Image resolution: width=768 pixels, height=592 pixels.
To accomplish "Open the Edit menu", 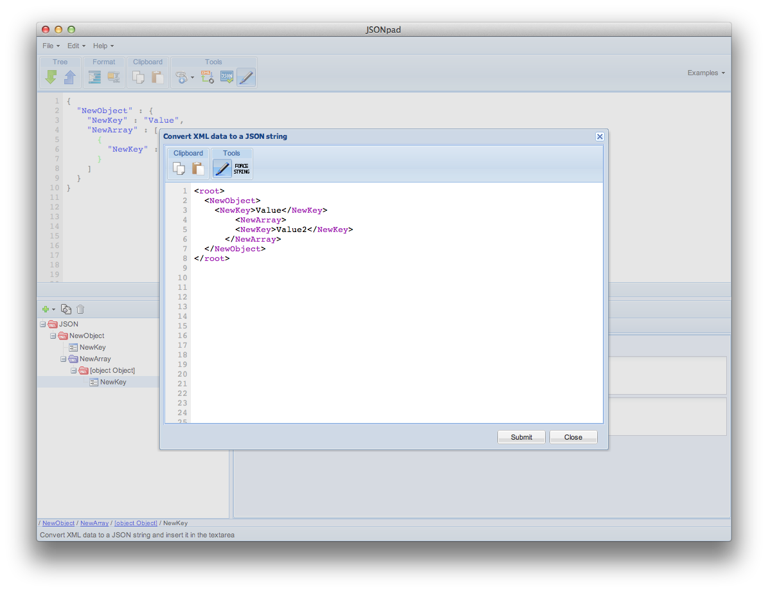I will pos(76,46).
